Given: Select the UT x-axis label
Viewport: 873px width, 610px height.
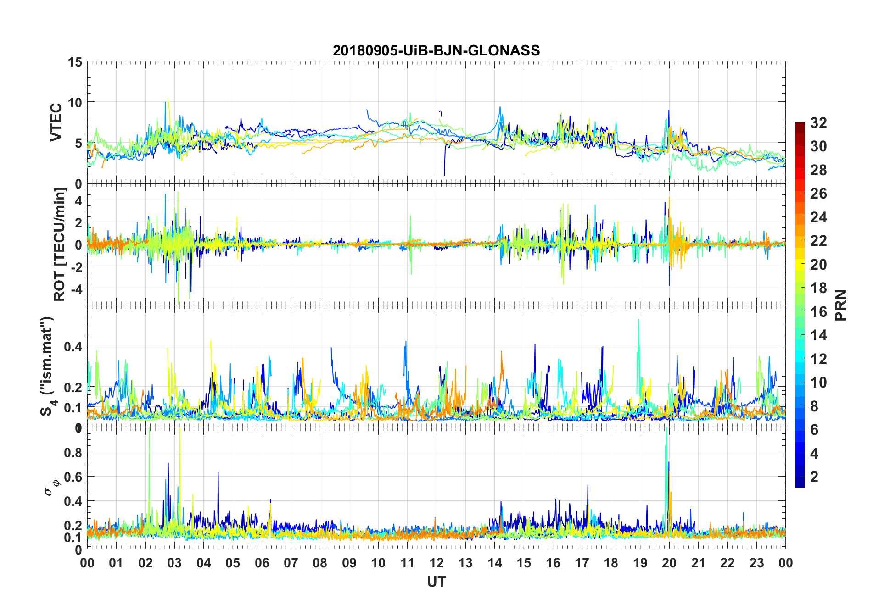Looking at the screenshot, I should click(436, 582).
